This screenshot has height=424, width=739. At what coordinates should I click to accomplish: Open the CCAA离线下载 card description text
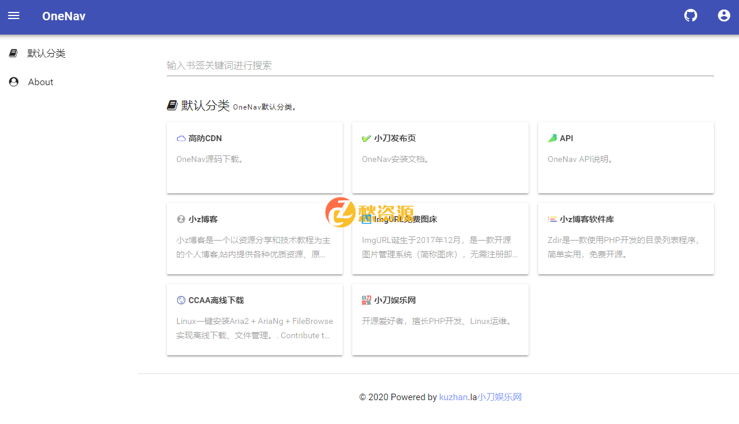[x=254, y=328]
